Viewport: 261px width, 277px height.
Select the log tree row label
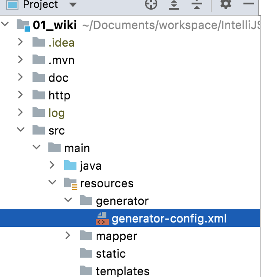coord(57,113)
